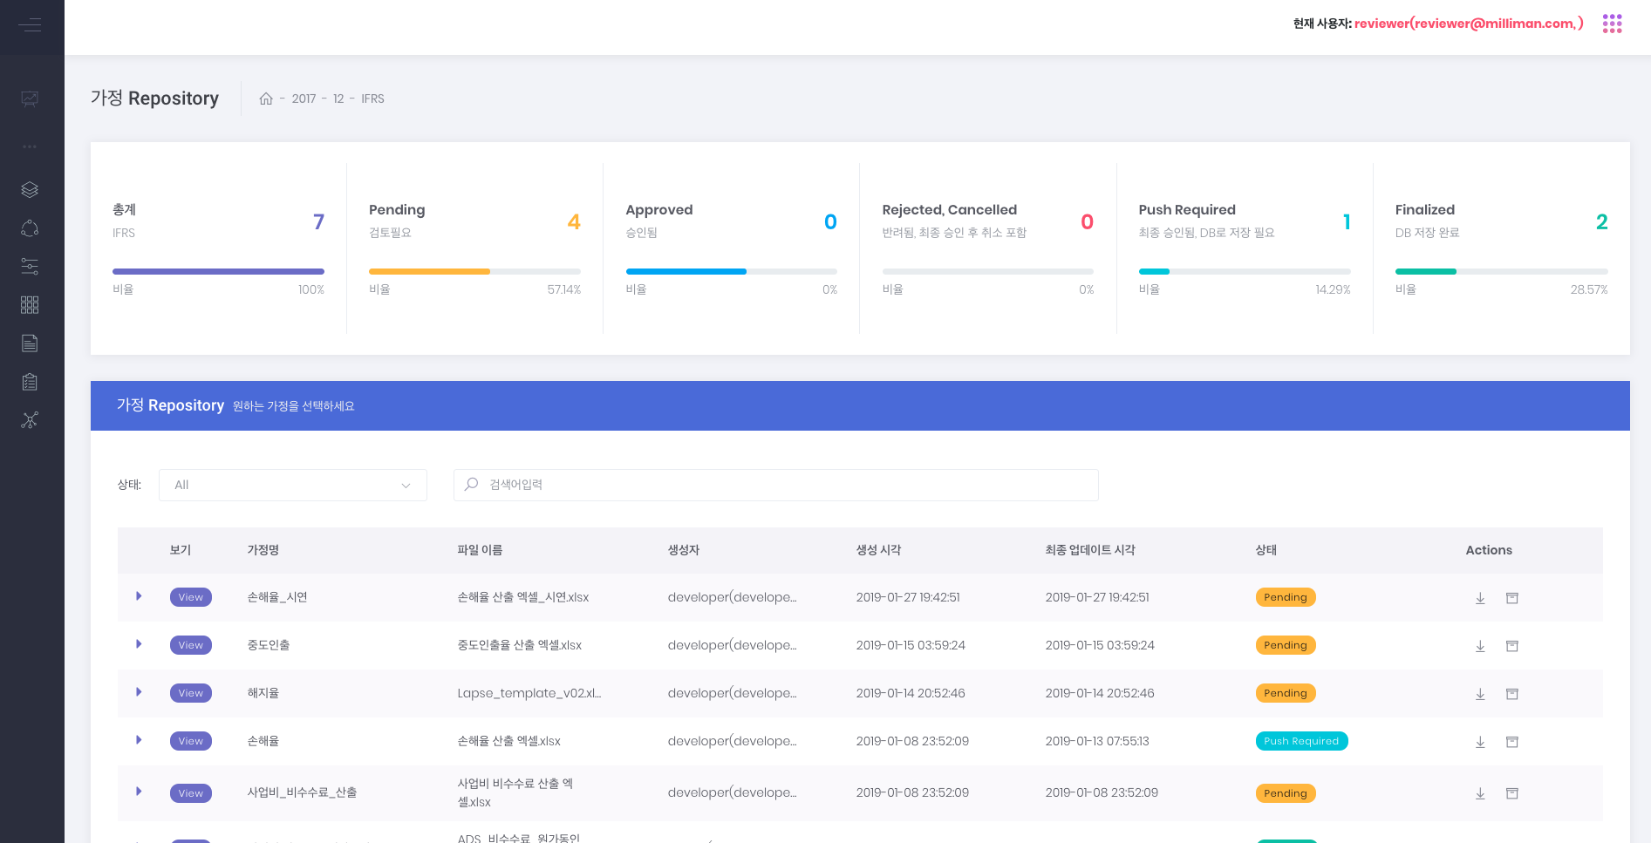Click the Pending progress bar
The height and width of the screenshot is (843, 1651).
[x=474, y=272]
